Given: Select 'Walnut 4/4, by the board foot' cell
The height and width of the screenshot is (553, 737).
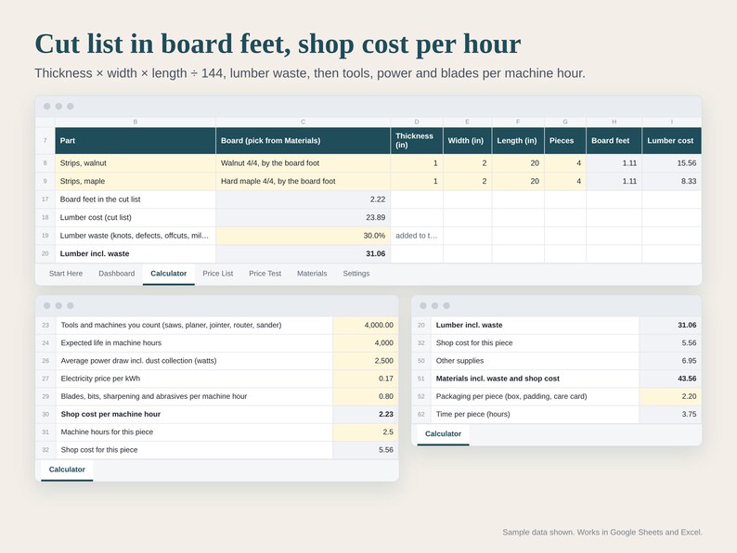Looking at the screenshot, I should click(303, 163).
